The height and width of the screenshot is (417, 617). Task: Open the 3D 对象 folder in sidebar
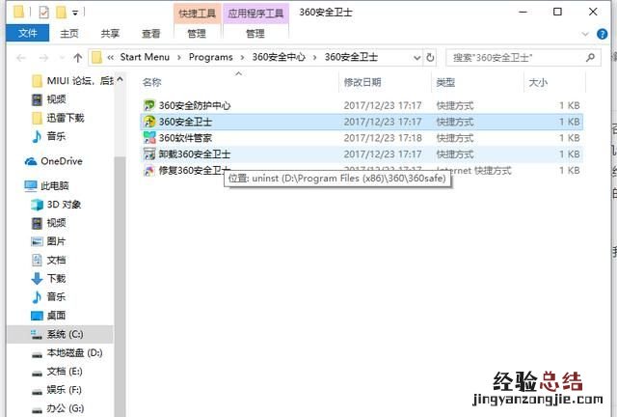click(64, 205)
